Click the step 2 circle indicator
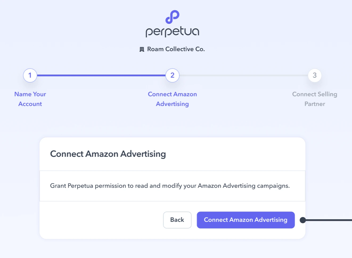The height and width of the screenshot is (258, 352). [172, 75]
